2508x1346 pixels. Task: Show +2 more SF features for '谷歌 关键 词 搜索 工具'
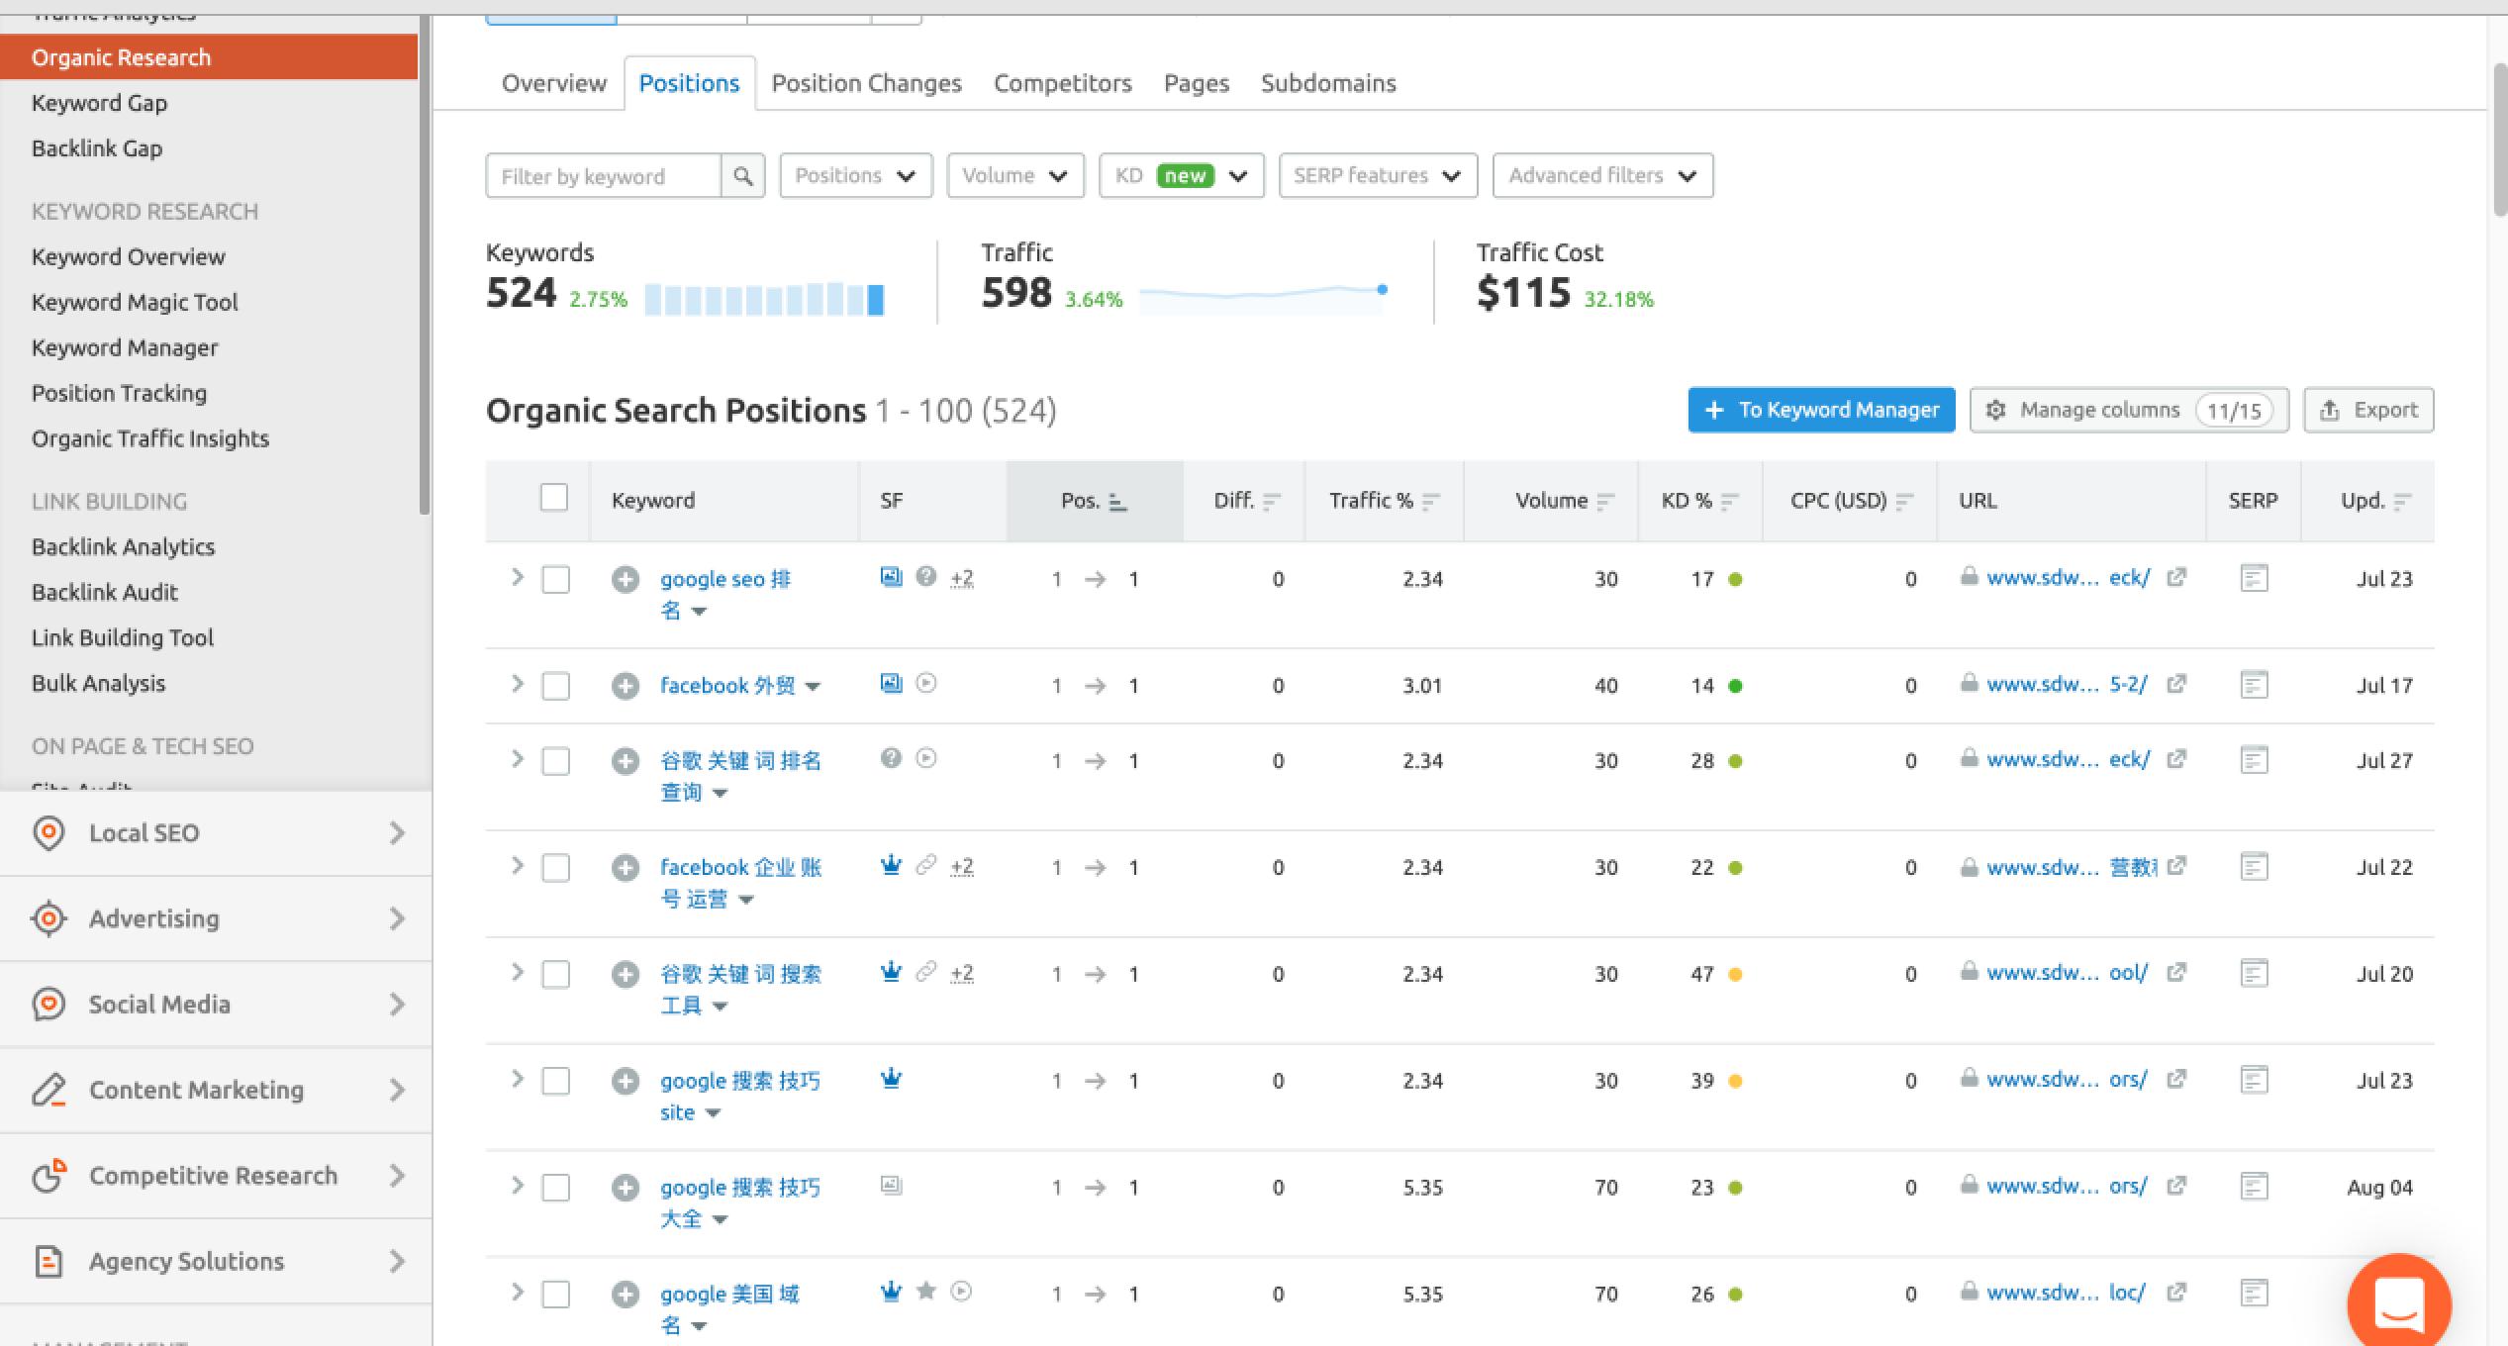click(961, 974)
